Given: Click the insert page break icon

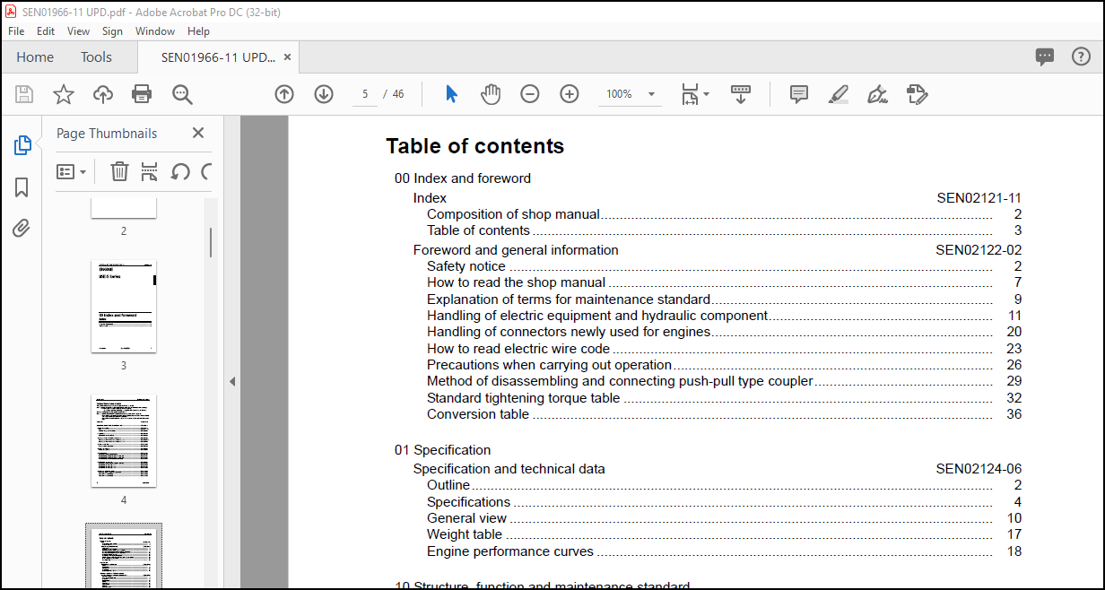Looking at the screenshot, I should pyautogui.click(x=149, y=171).
